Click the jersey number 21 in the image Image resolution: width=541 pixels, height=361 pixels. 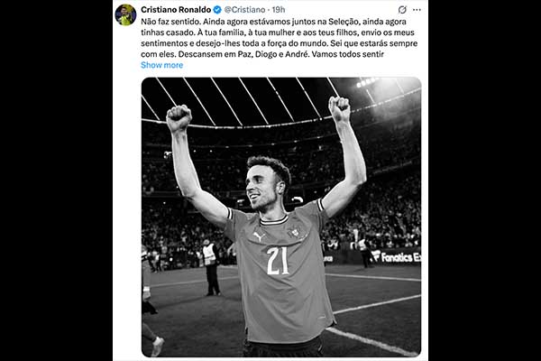pos(278,261)
